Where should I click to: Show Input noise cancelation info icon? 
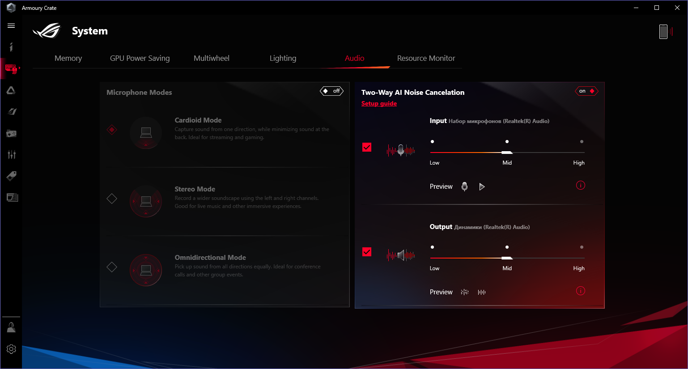[581, 185]
